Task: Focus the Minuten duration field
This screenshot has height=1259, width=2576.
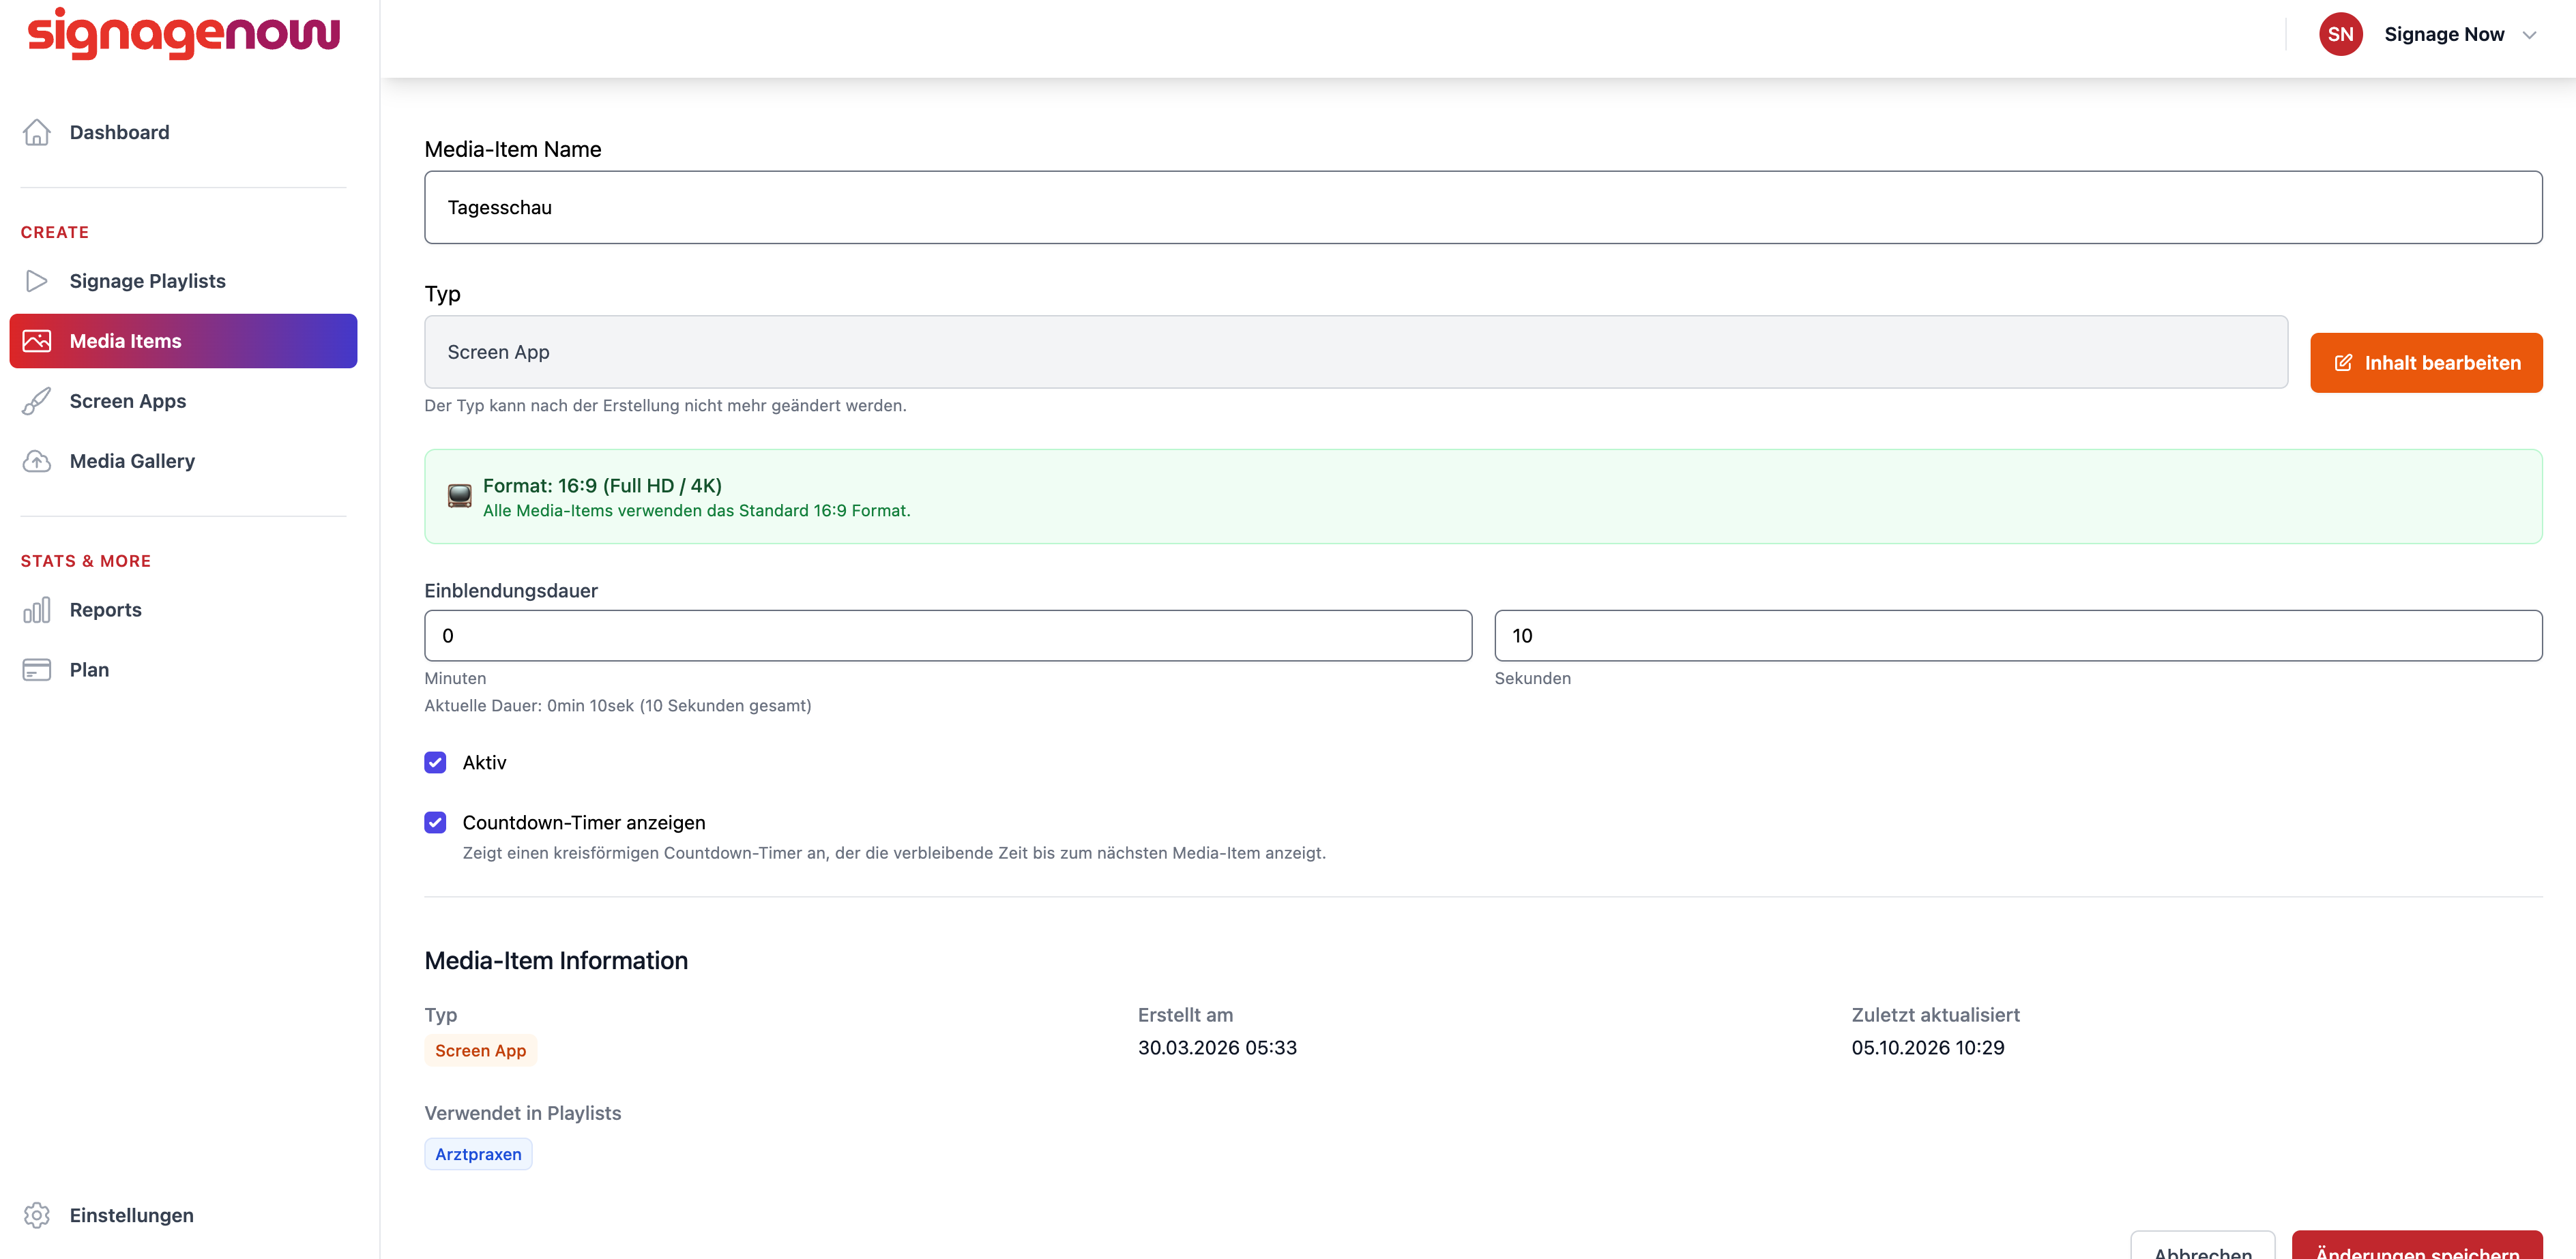Action: click(x=948, y=636)
